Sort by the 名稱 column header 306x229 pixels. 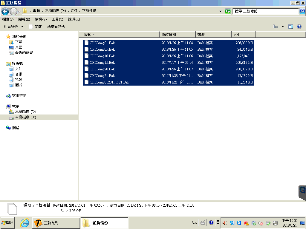tap(119, 35)
